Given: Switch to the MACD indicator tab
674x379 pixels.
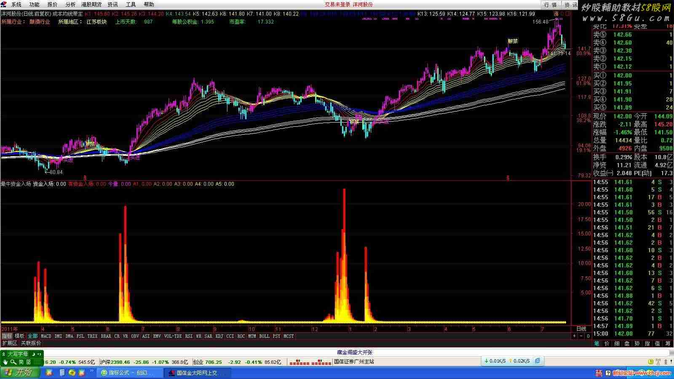Looking at the screenshot, I should (x=46, y=336).
